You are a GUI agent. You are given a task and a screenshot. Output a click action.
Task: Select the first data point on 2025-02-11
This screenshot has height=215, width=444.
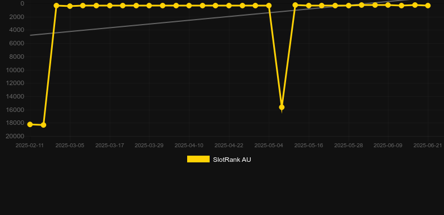pos(30,124)
